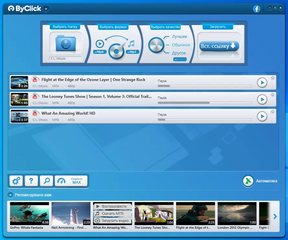Image resolution: width=288 pixels, height=240 pixels.
Task: Click the Выбрать качество label
Action: 165,27
